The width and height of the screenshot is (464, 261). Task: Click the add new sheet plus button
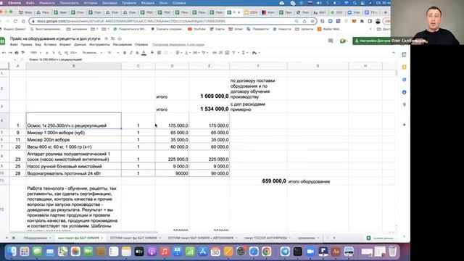coord(7,238)
